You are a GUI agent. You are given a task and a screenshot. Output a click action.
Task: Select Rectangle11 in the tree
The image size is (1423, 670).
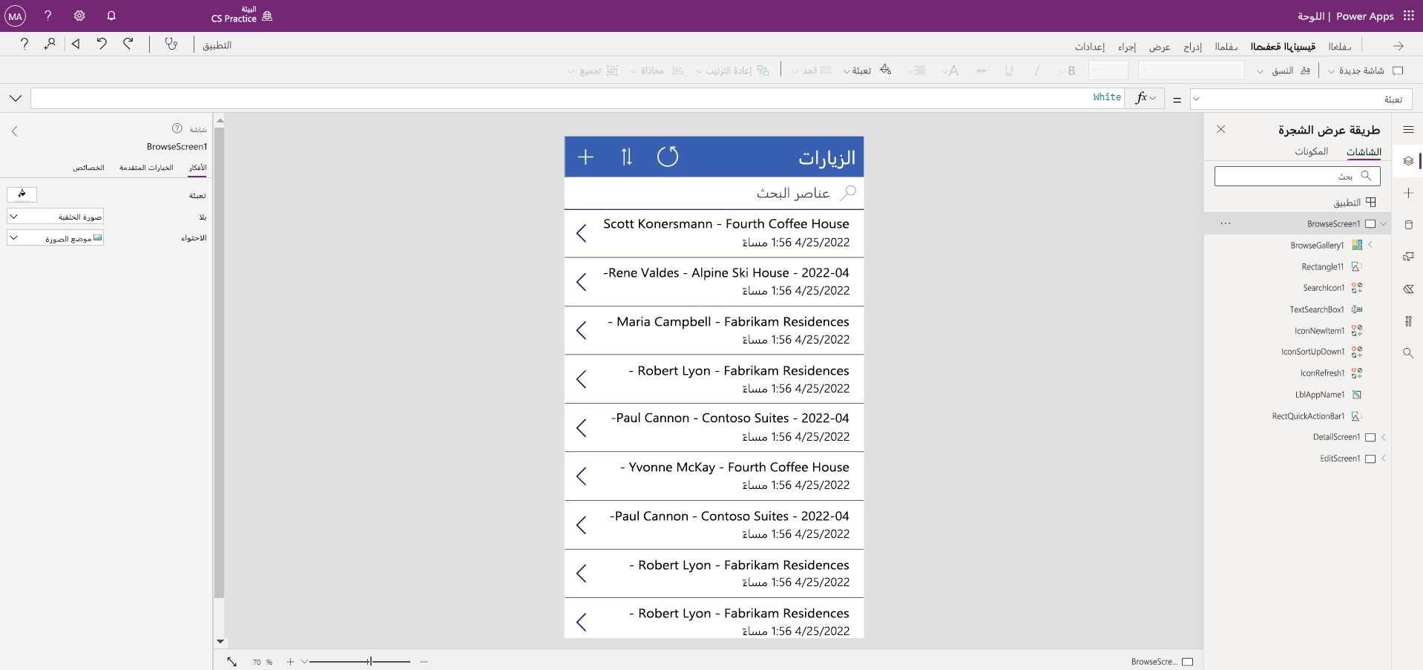pos(1322,266)
